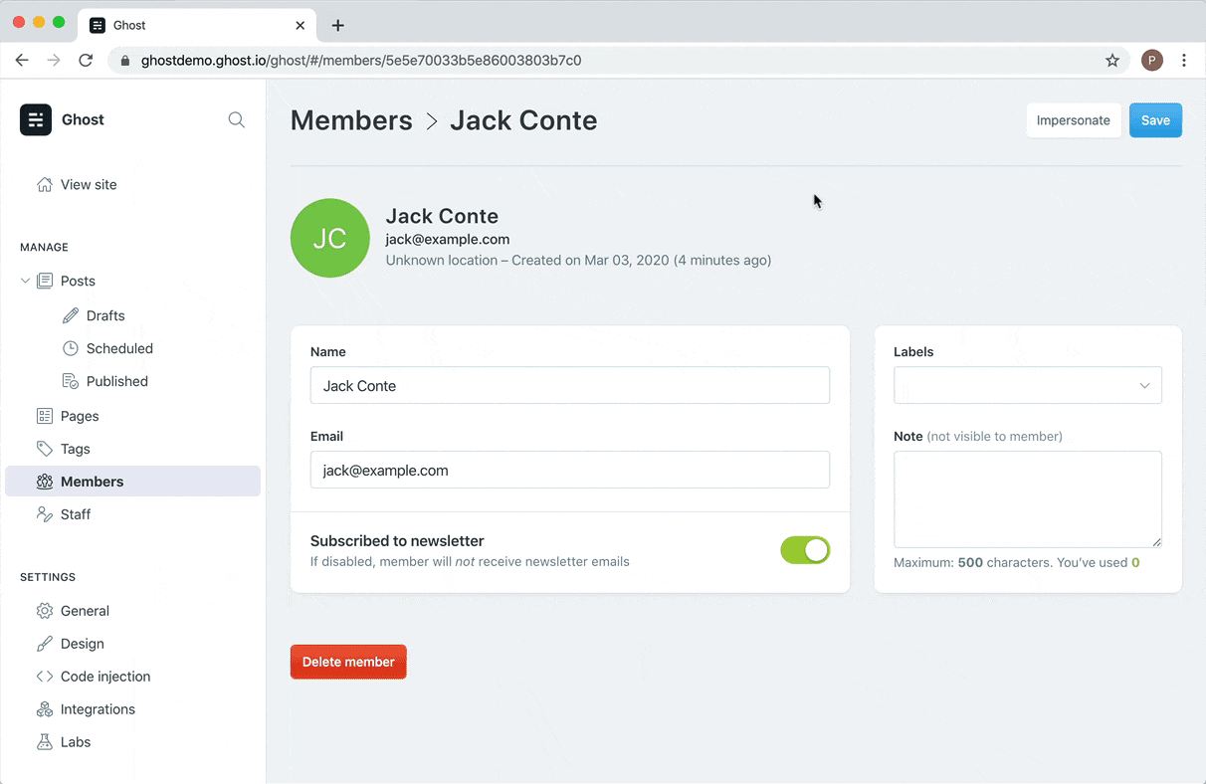Click the Scheduled clock icon
Screen dimensions: 1206x784
[71, 348]
